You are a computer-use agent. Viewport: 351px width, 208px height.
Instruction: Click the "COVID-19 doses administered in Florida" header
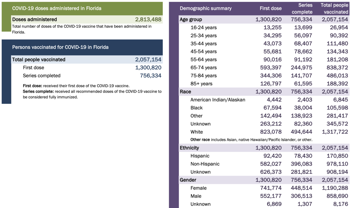pyautogui.click(x=57, y=8)
